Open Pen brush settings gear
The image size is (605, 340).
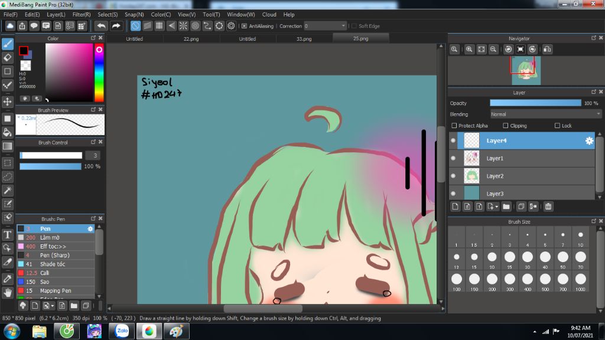[x=90, y=228]
